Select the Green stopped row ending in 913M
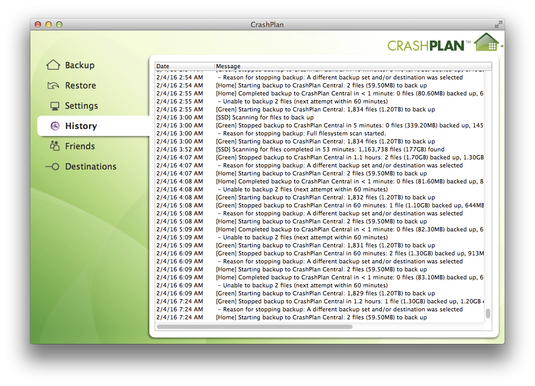The height and width of the screenshot is (386, 535). 320,253
